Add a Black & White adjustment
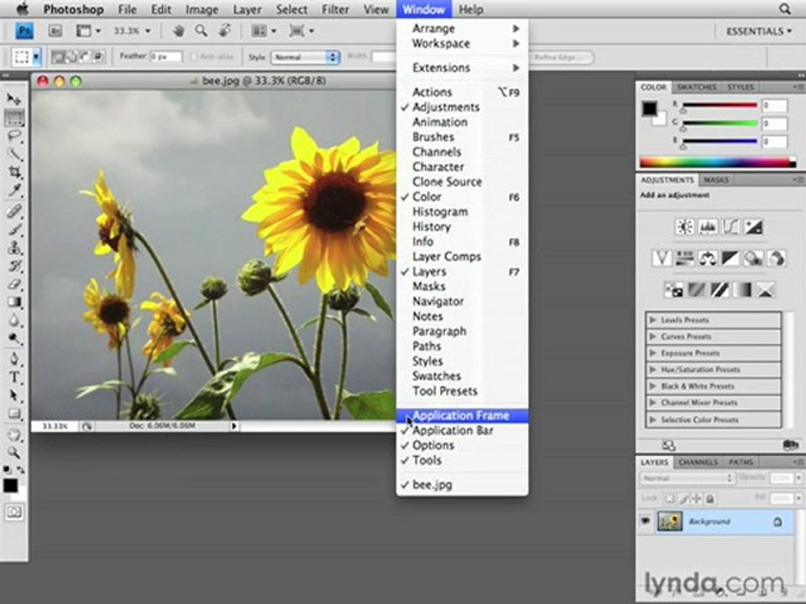This screenshot has width=806, height=604. 730,258
